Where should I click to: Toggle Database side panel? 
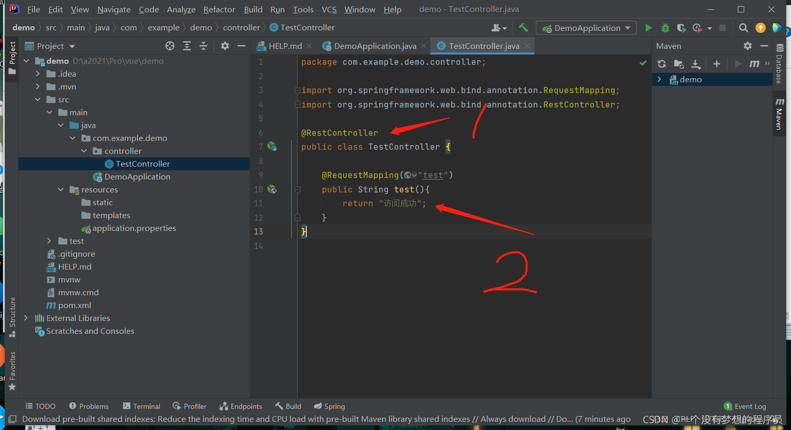(779, 63)
